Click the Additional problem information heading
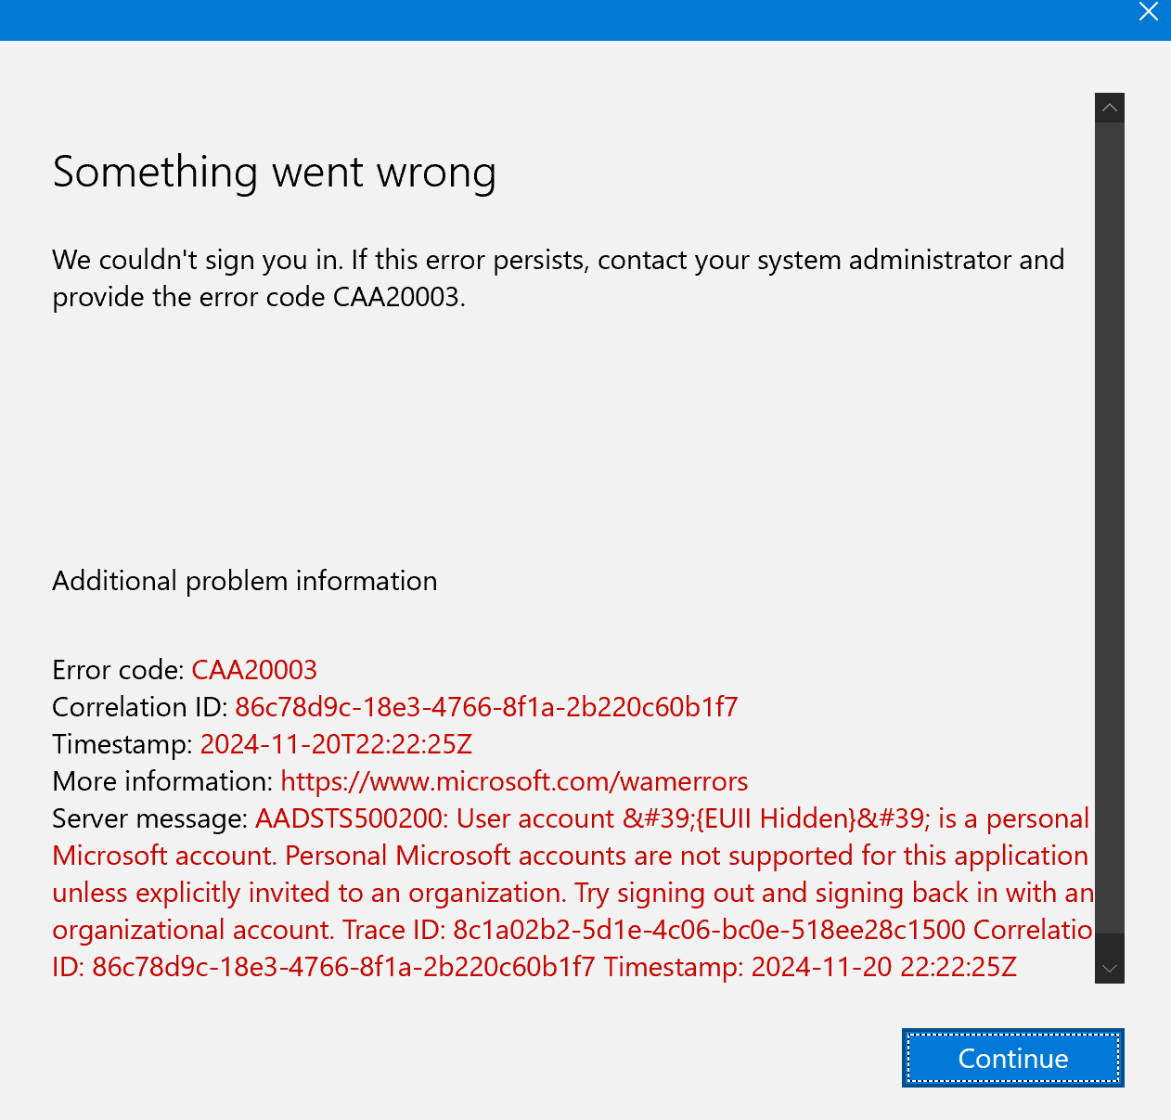The image size is (1171, 1120). pyautogui.click(x=245, y=581)
